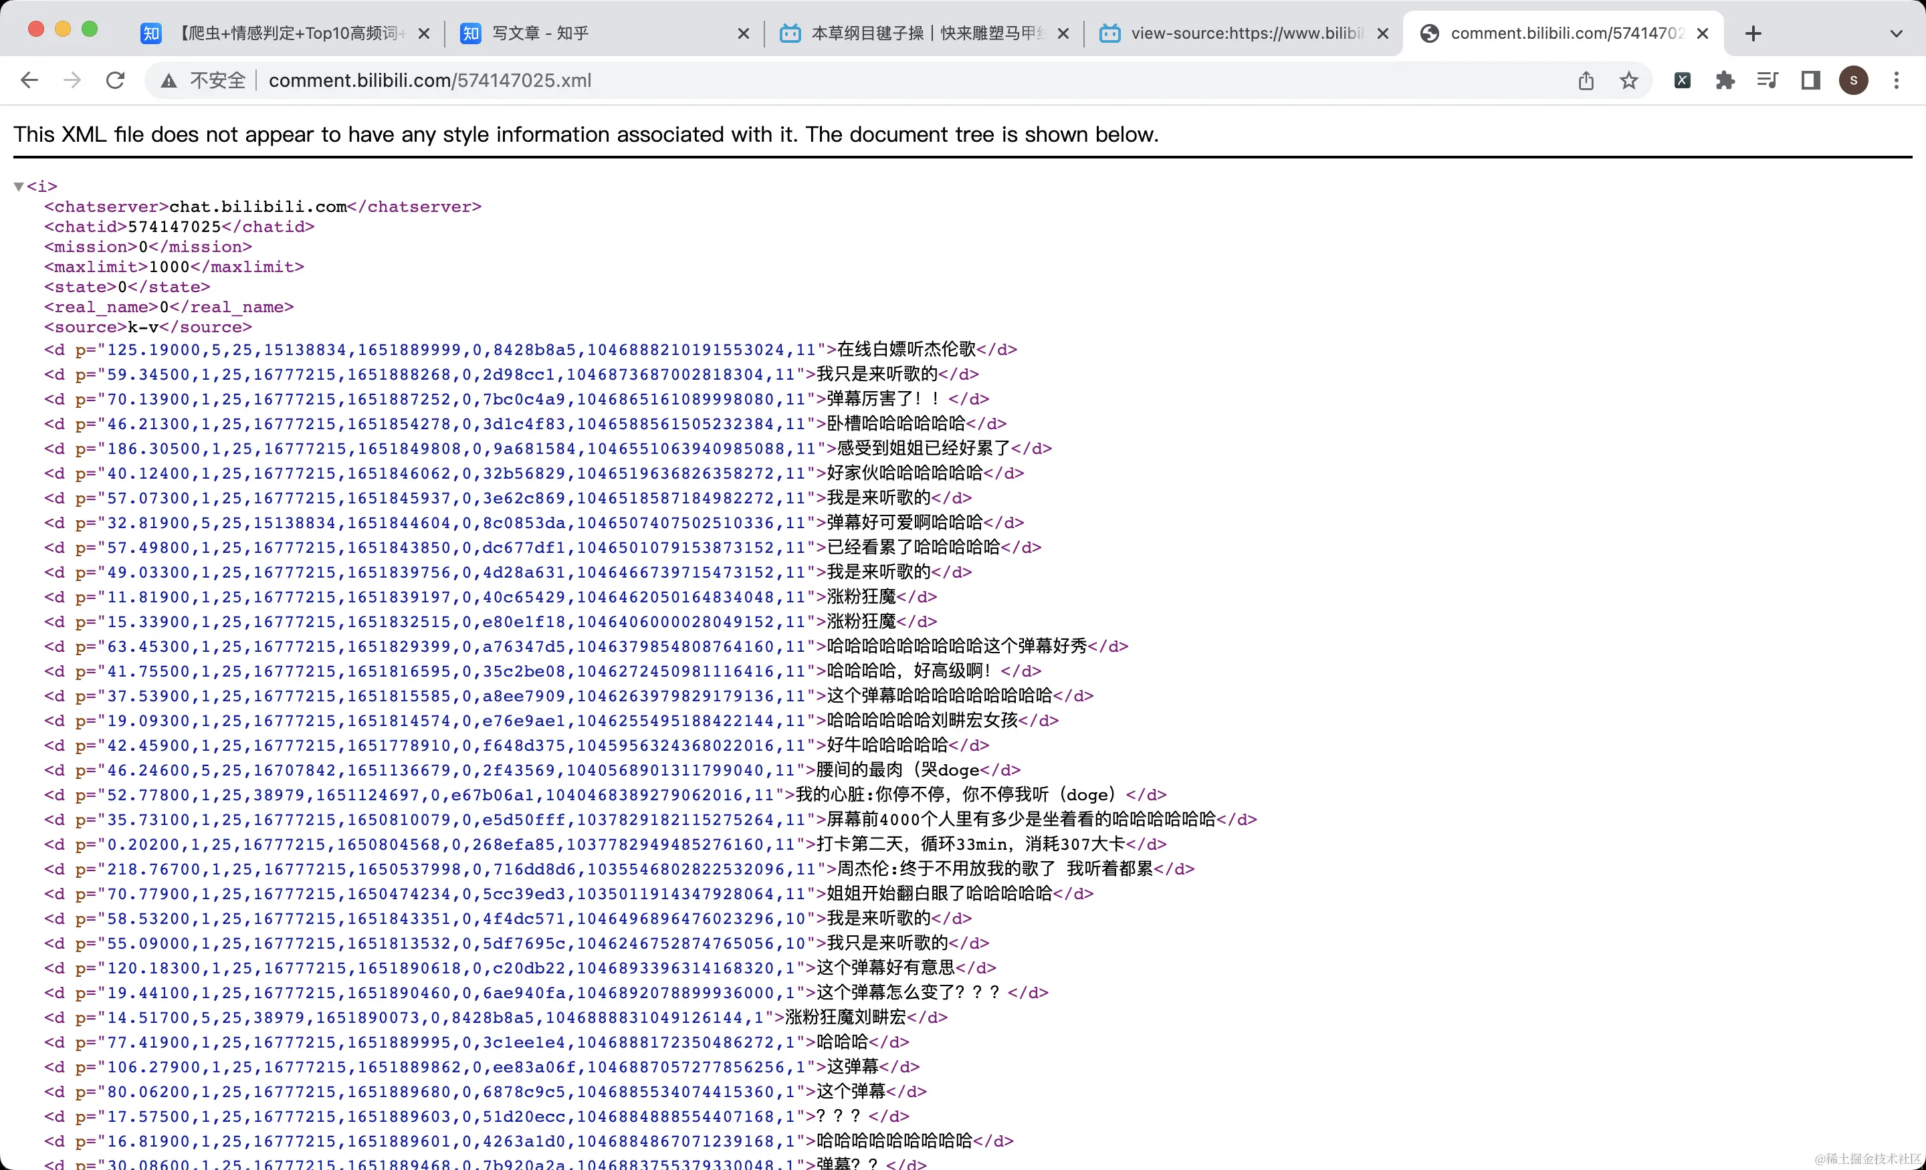Image resolution: width=1926 pixels, height=1170 pixels.
Task: Click the dark X extension icon
Action: (1682, 80)
